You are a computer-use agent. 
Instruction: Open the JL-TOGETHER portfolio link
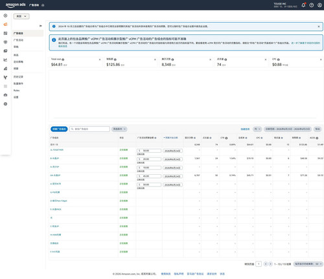57,150
